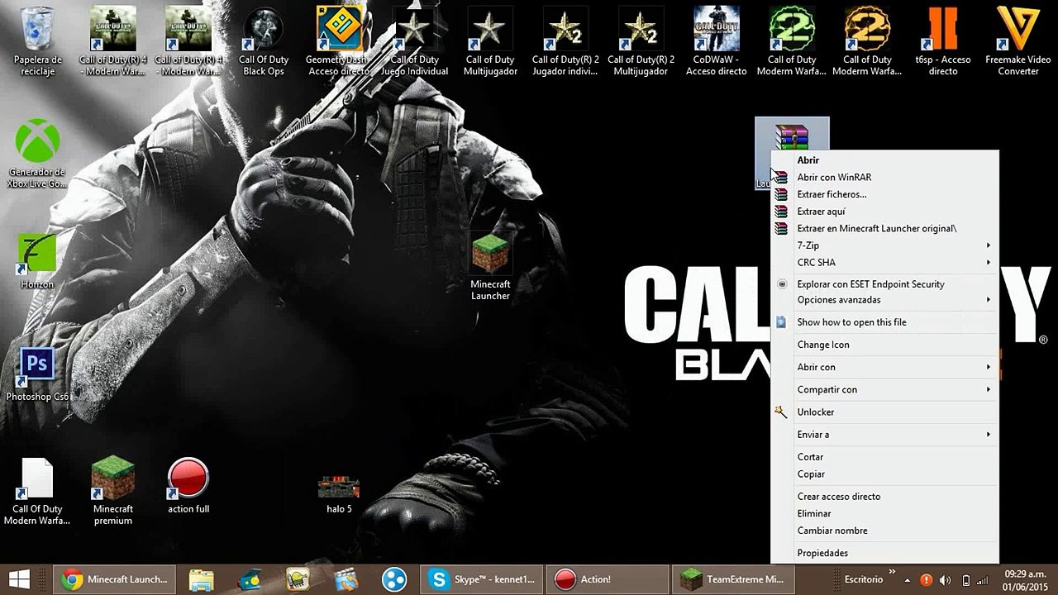The height and width of the screenshot is (595, 1058).
Task: Select the Call Of Duty Modern Warfare blank-file shortcut
Action: click(37, 491)
